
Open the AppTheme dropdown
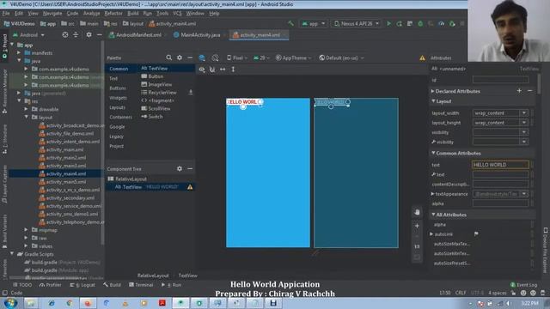tap(294, 58)
